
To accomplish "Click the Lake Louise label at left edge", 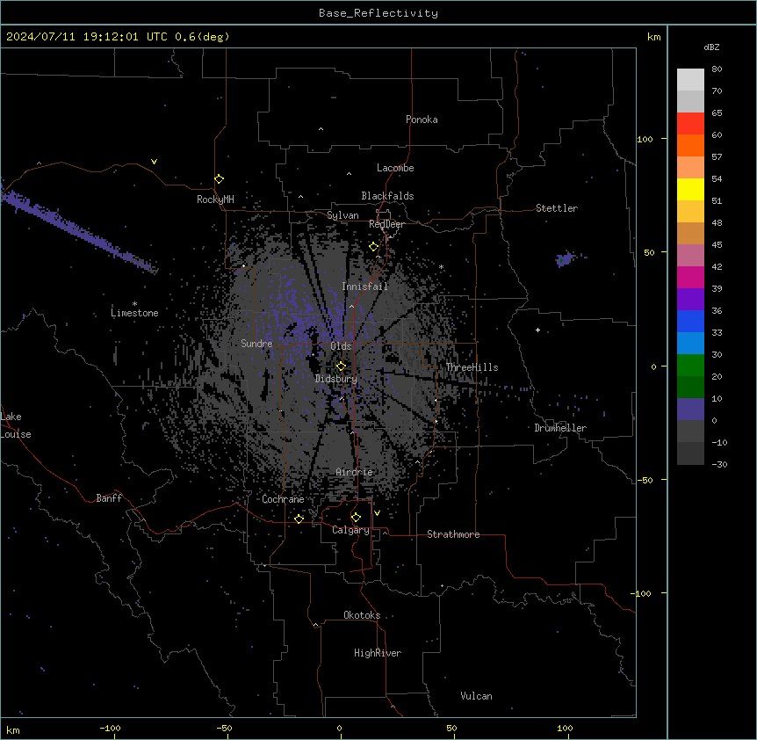I will tap(16, 425).
